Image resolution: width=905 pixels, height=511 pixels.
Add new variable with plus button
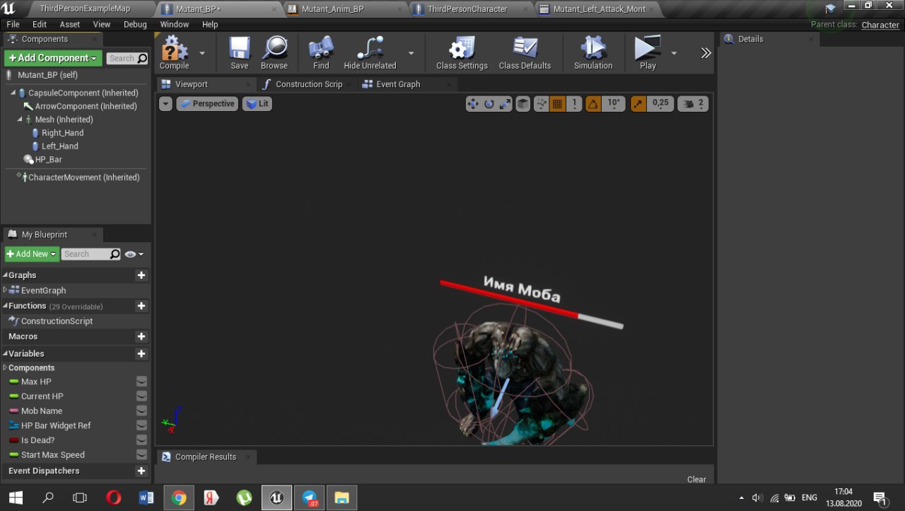pos(141,354)
